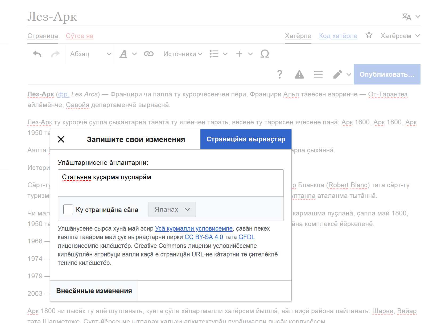
Task: Click the warning triangle notices icon
Action: pos(299,74)
